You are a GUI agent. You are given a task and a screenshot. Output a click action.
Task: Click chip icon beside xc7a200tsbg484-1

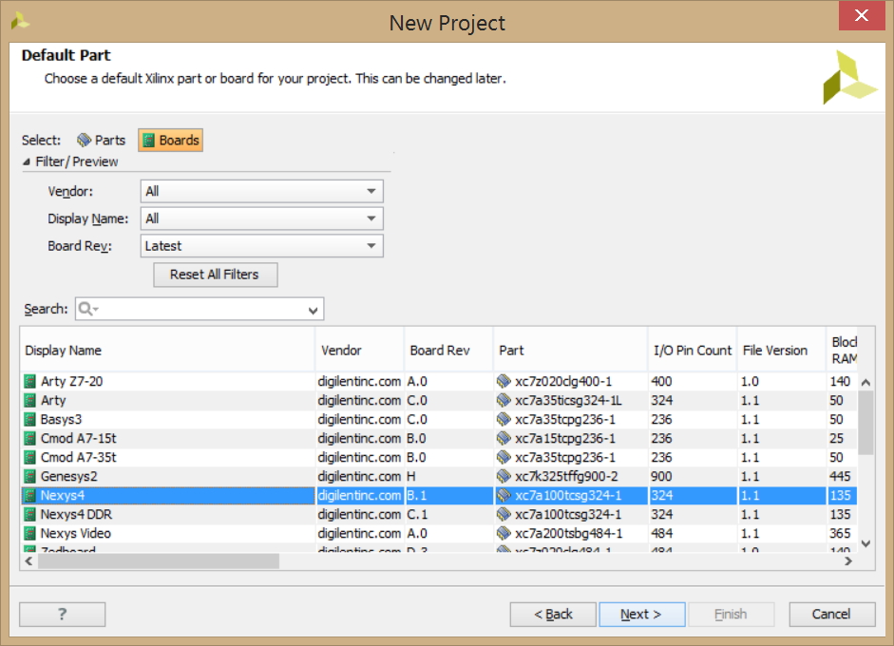(504, 533)
